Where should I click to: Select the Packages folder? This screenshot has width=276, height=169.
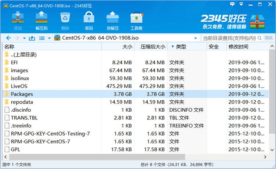[136, 94]
